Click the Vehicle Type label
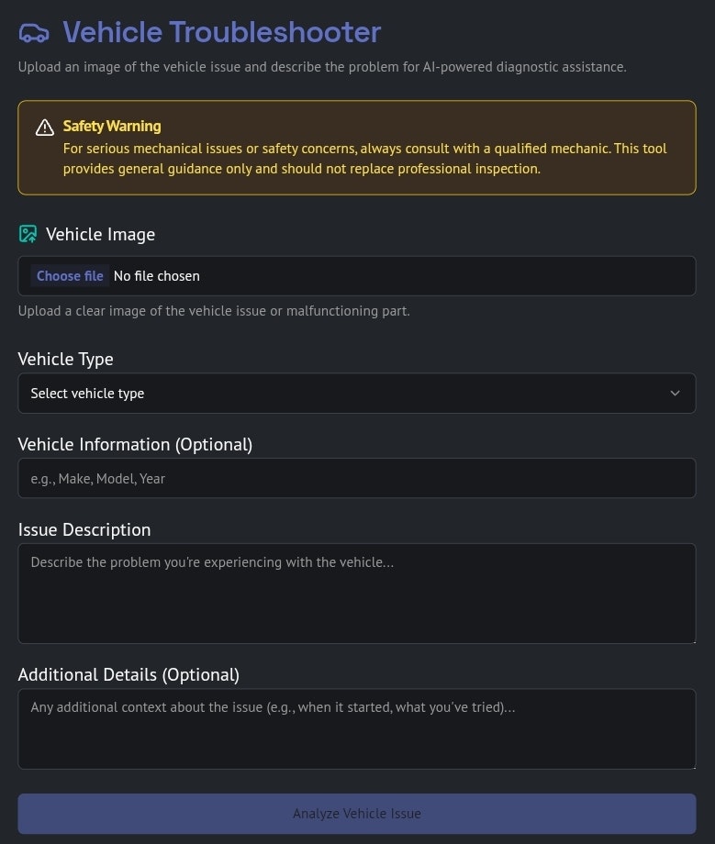This screenshot has width=715, height=844. (66, 360)
